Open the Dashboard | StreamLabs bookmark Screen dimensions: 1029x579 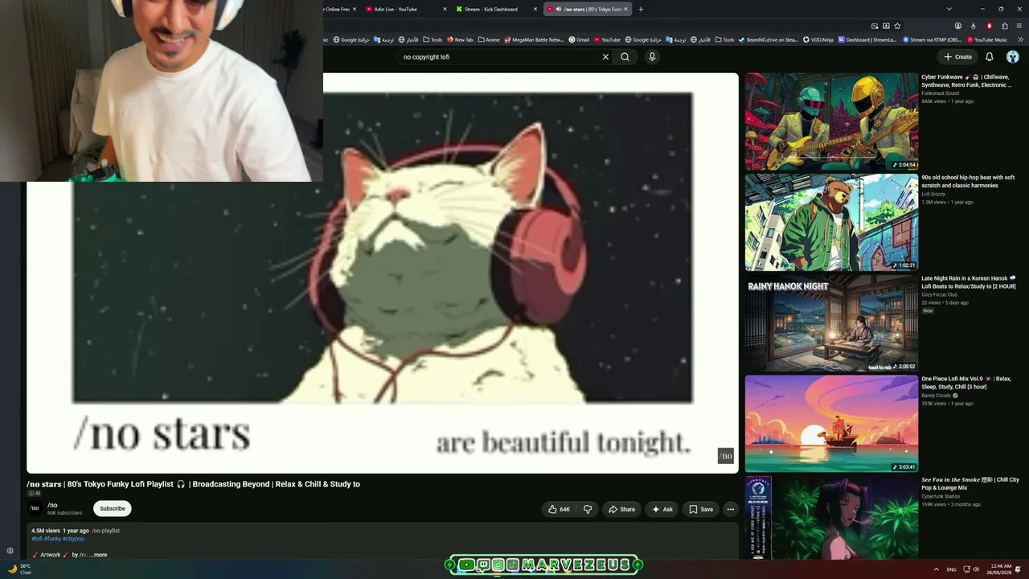[869, 39]
